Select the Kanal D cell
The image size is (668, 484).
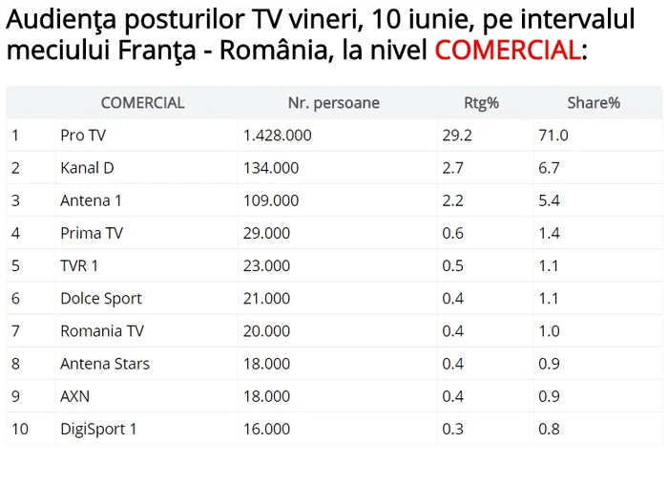[x=87, y=168]
